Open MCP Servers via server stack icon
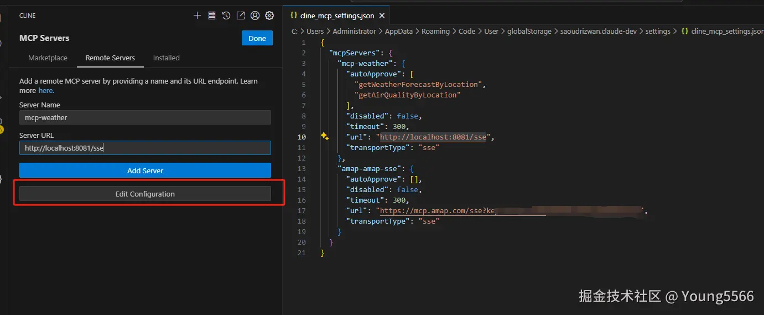 pos(212,16)
